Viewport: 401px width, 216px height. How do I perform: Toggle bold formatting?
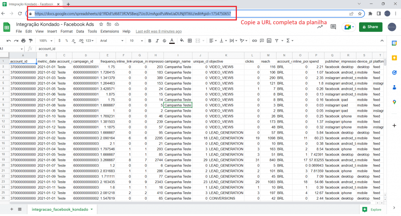[149, 40]
